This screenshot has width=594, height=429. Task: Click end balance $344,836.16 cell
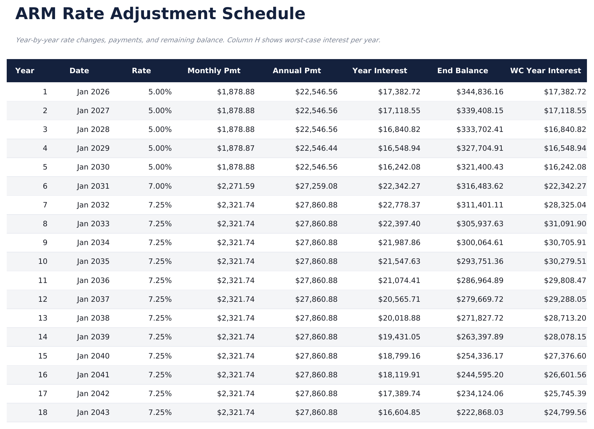click(480, 92)
